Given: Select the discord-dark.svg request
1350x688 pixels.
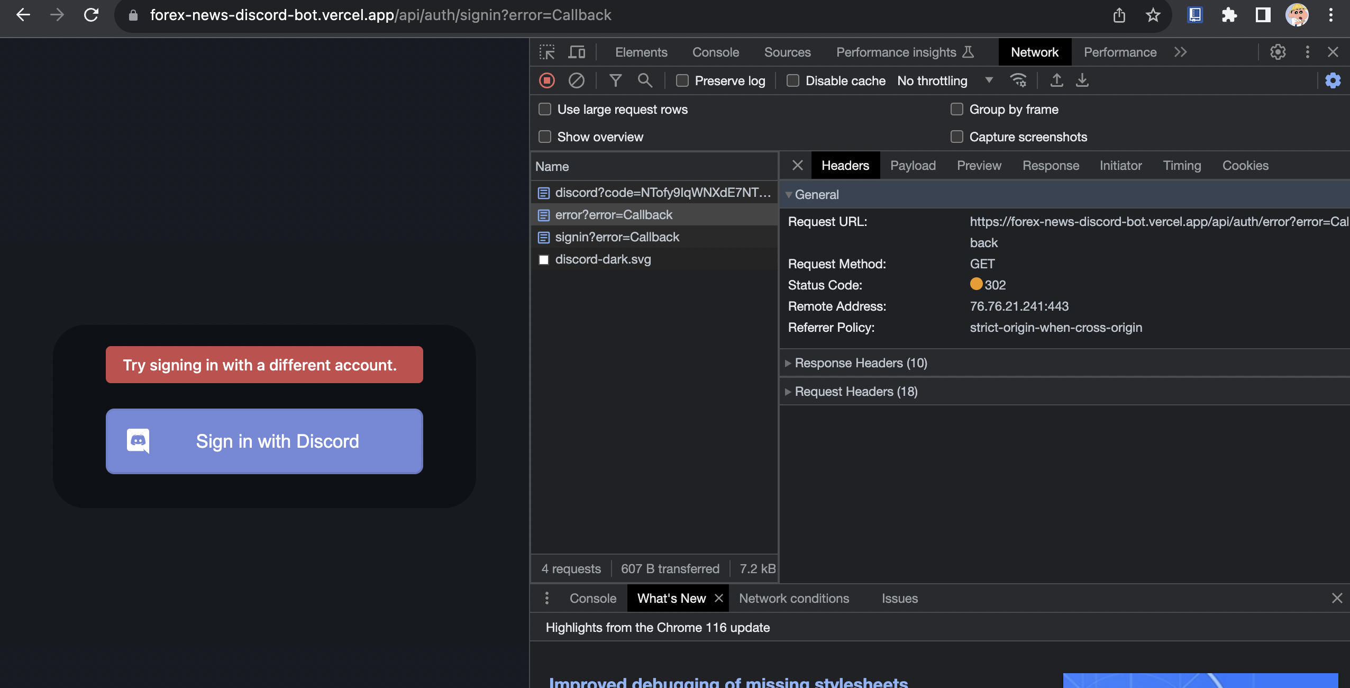Looking at the screenshot, I should click(x=603, y=259).
